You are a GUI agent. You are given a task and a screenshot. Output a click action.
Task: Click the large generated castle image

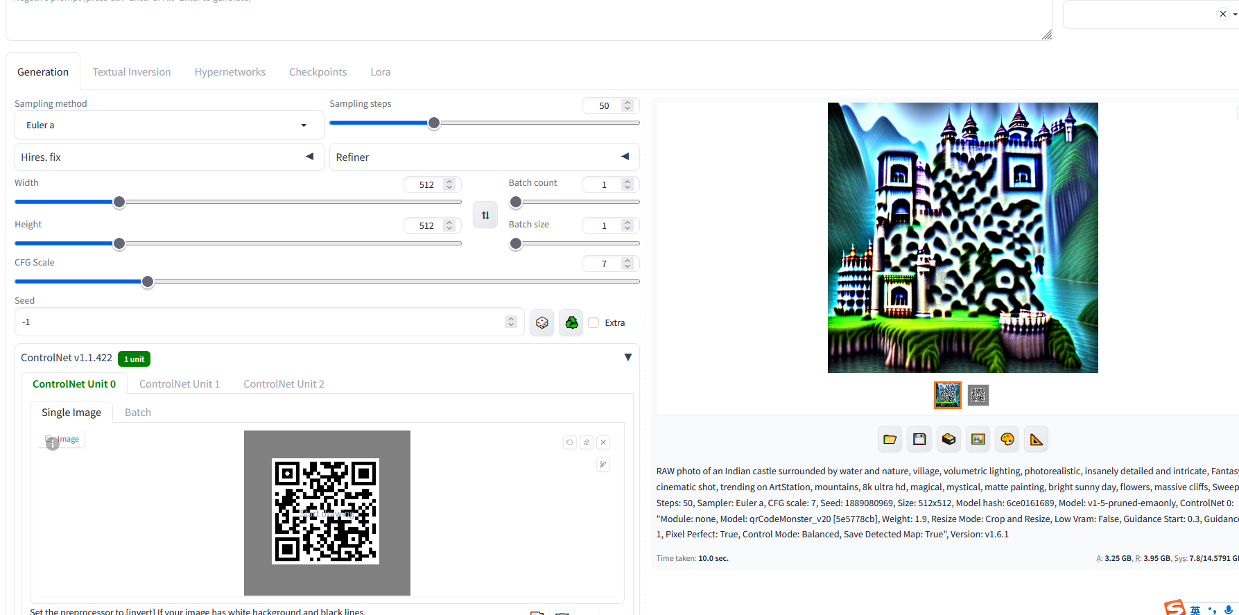(x=963, y=238)
